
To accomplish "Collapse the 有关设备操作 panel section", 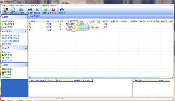I will tap(25, 31).
